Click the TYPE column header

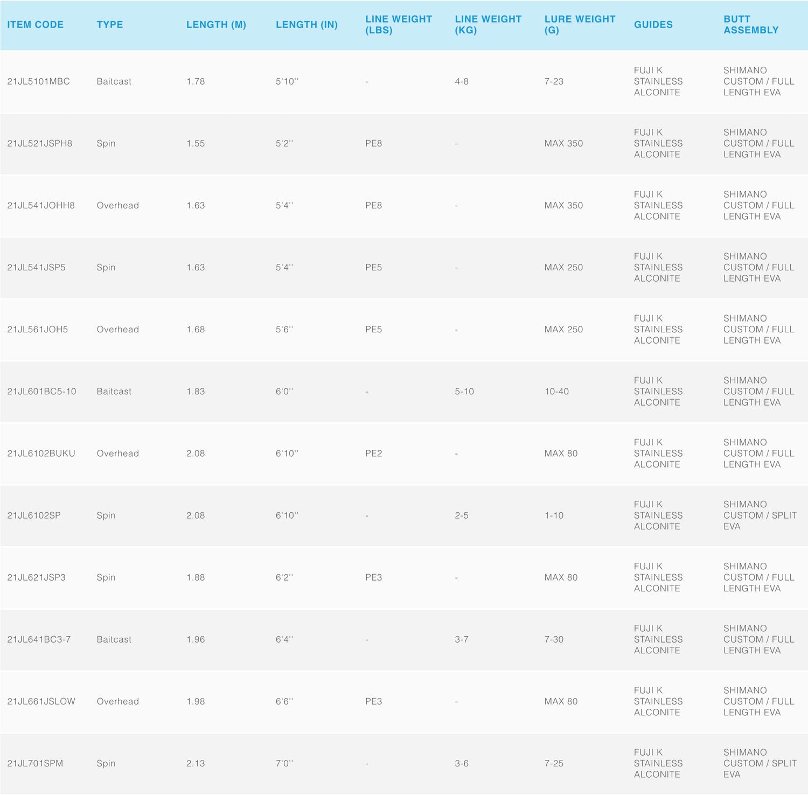click(x=110, y=25)
